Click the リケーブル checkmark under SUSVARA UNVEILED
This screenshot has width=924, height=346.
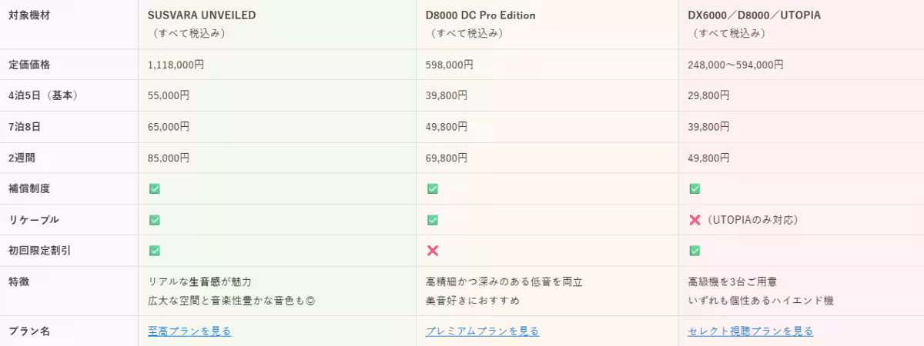154,220
